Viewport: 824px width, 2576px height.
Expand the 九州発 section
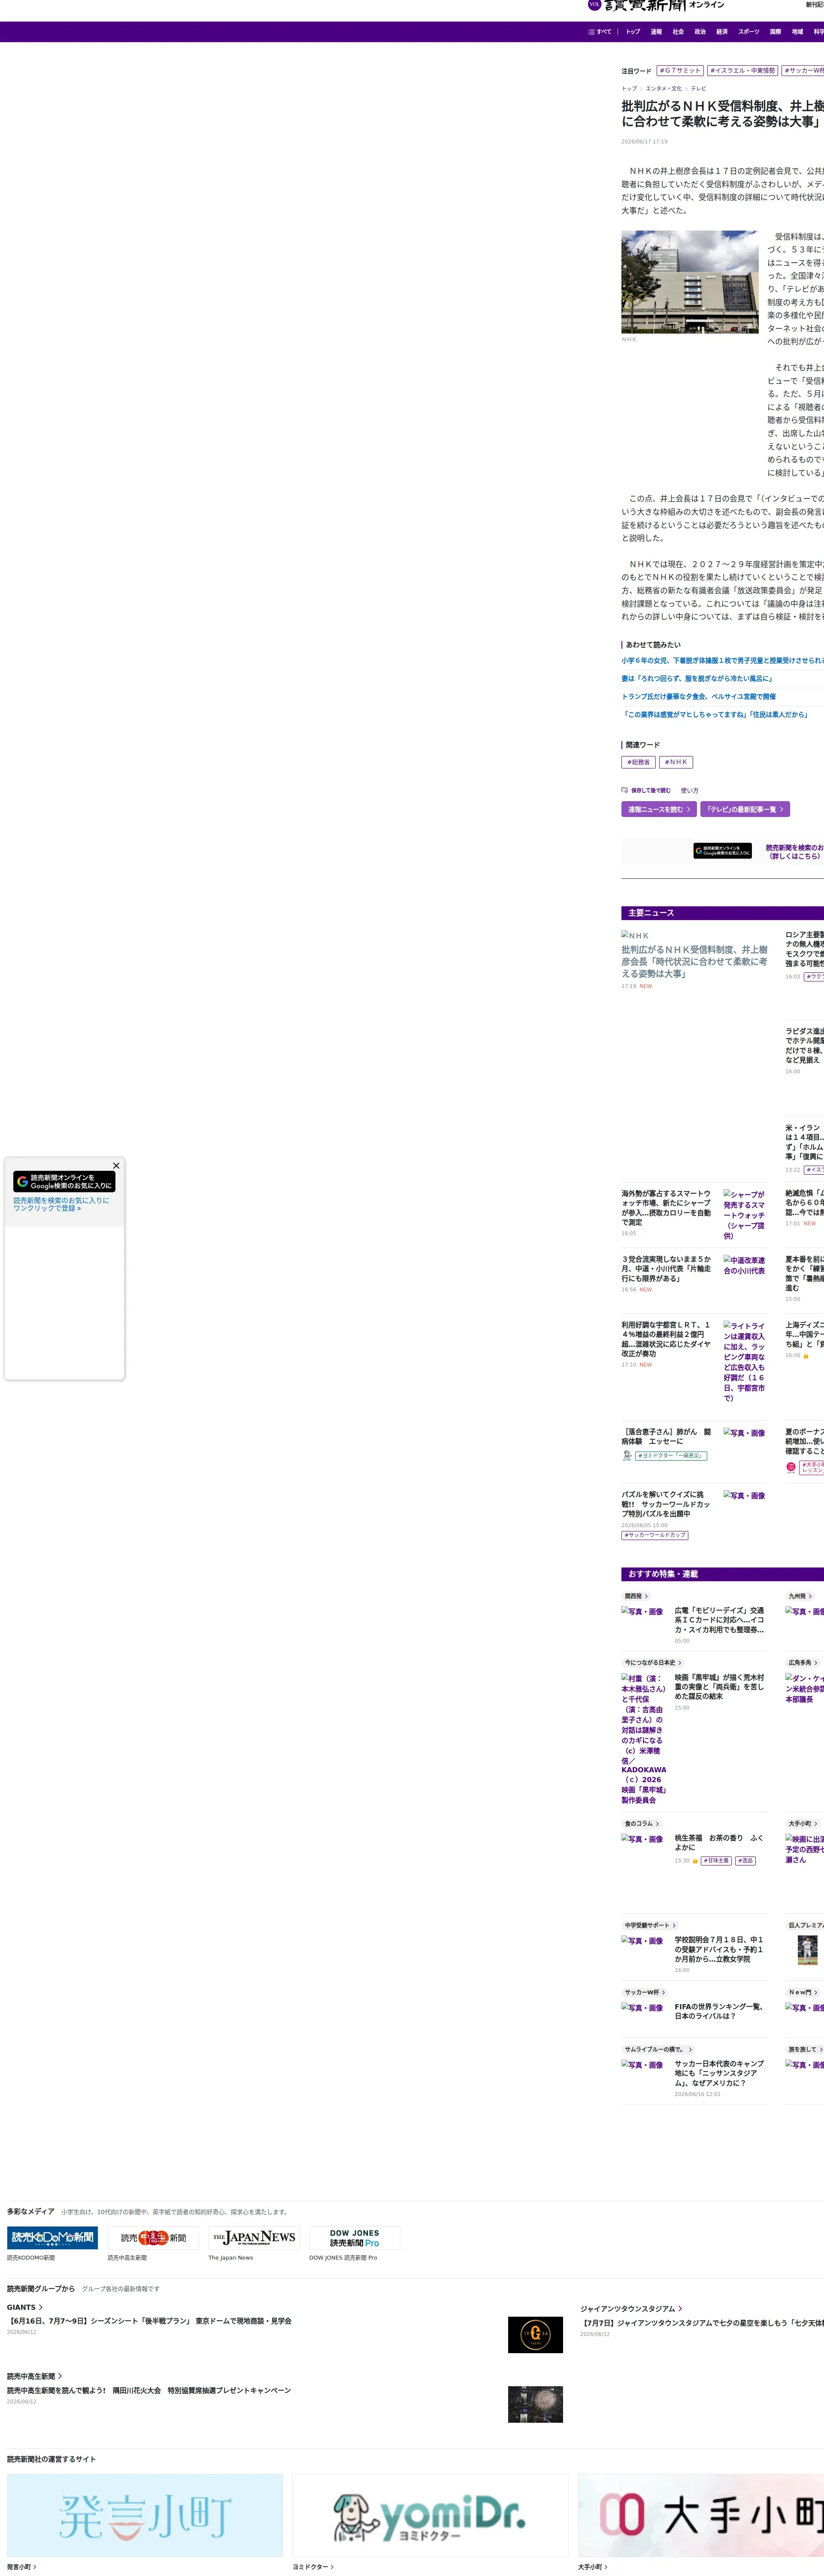800,1596
